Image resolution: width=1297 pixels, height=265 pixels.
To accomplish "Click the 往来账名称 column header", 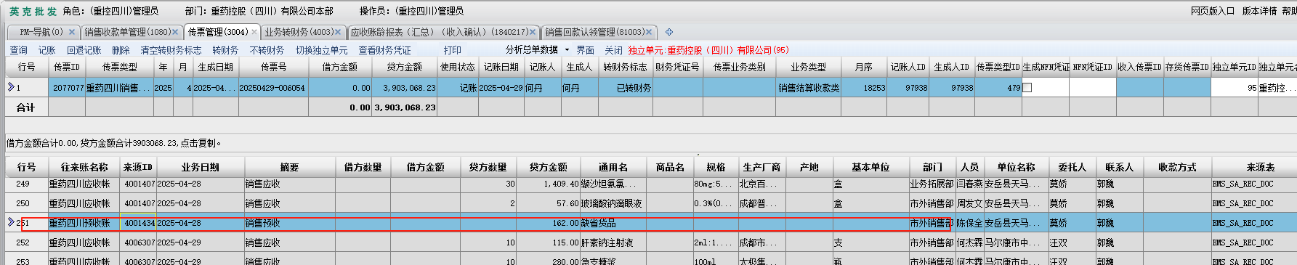I will pos(84,167).
